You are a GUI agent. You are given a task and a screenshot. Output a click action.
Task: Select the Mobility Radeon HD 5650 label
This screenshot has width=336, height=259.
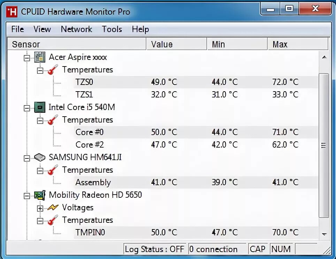click(96, 195)
